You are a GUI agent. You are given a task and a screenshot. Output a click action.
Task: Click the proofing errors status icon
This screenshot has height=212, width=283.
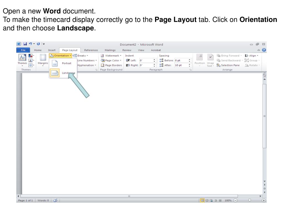(55, 200)
